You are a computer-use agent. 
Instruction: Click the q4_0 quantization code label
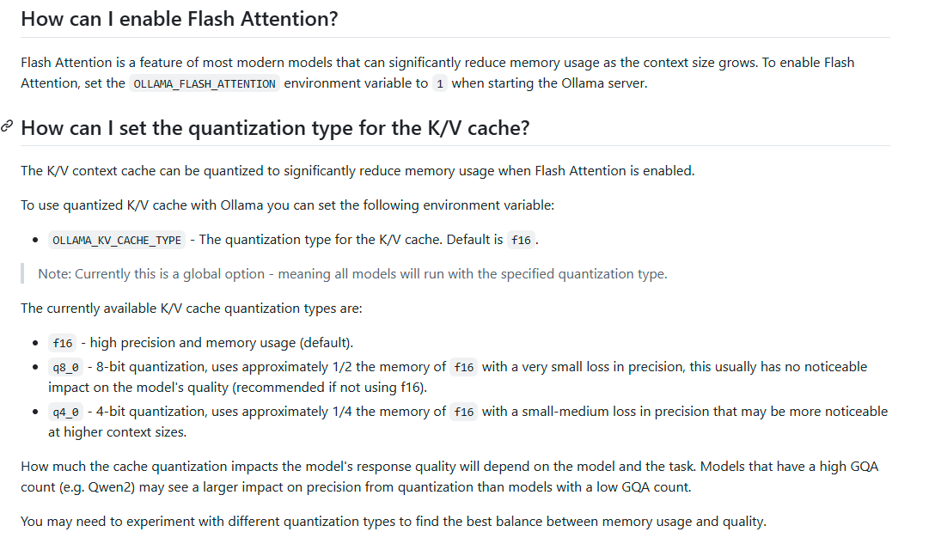pyautogui.click(x=66, y=412)
